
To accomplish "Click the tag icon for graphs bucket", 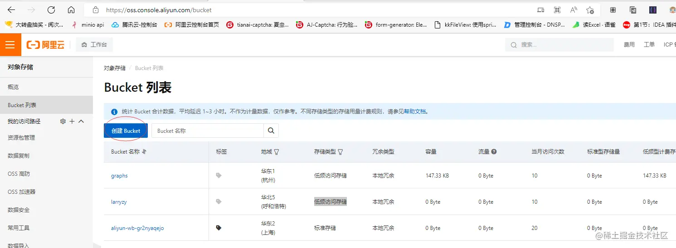I will (219, 175).
